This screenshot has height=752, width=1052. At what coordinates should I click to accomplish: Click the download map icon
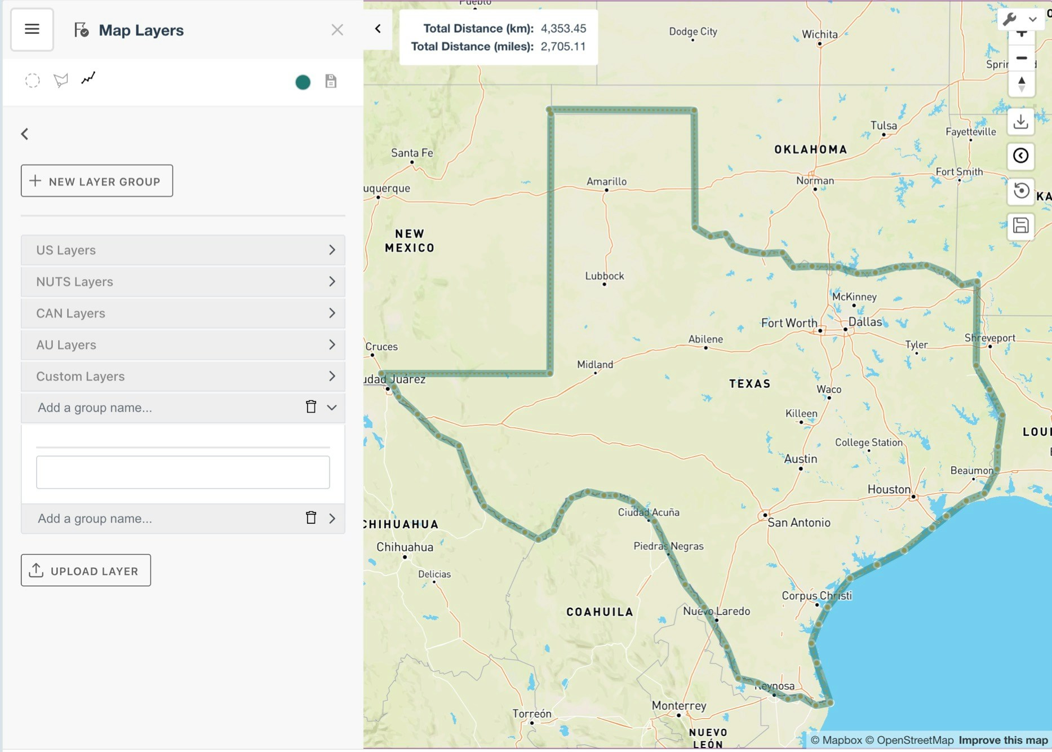[1020, 122]
